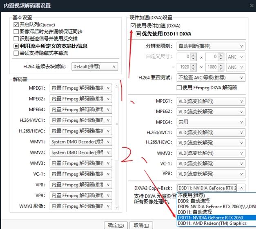
Task: Click the 确定(O) button
Action: point(116,225)
